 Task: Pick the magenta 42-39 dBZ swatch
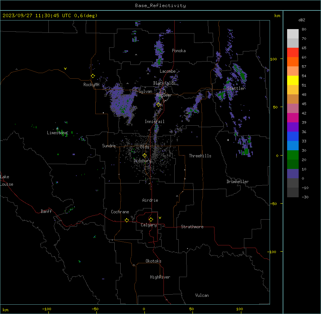point(293,117)
